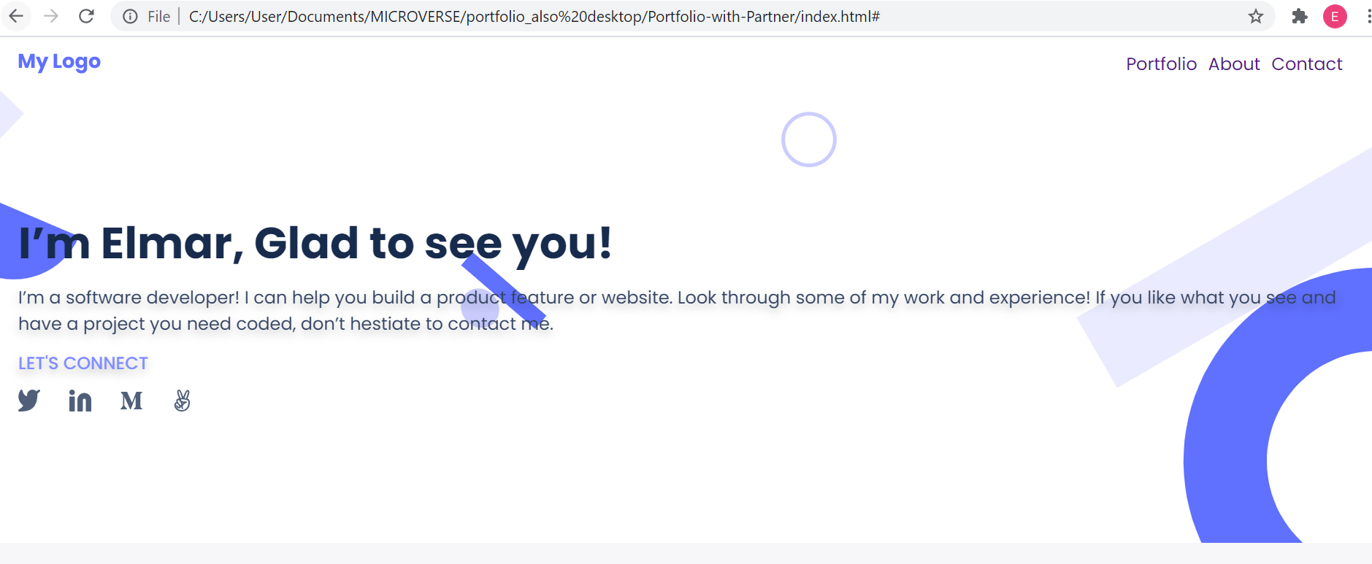Open the Medium social icon
The image size is (1372, 564).
point(131,401)
